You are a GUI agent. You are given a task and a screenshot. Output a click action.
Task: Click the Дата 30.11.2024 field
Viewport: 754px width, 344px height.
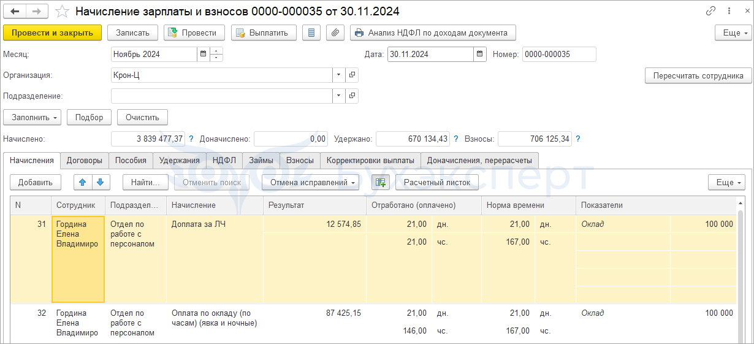coord(430,54)
